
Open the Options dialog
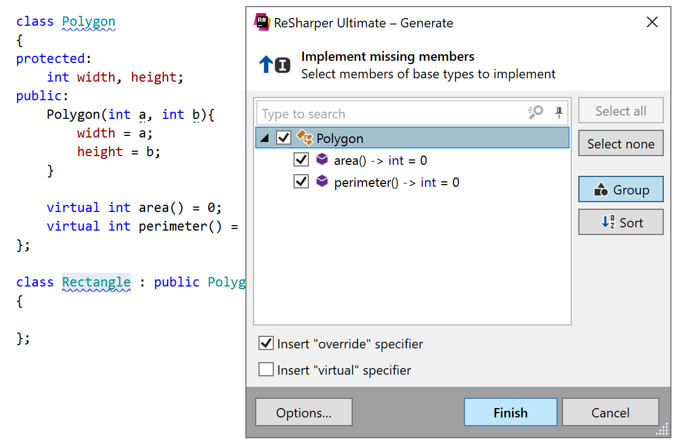(303, 412)
